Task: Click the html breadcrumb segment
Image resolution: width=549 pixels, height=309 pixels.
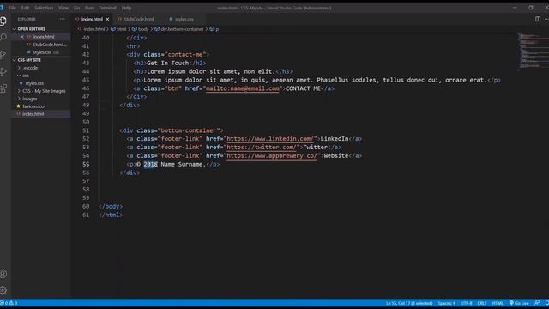Action: [121, 29]
